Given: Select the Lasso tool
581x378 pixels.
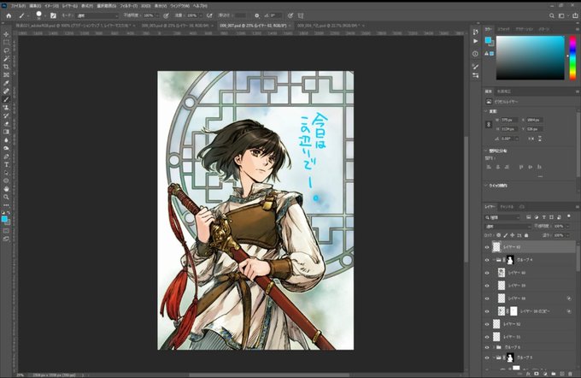Looking at the screenshot, I should (x=6, y=50).
